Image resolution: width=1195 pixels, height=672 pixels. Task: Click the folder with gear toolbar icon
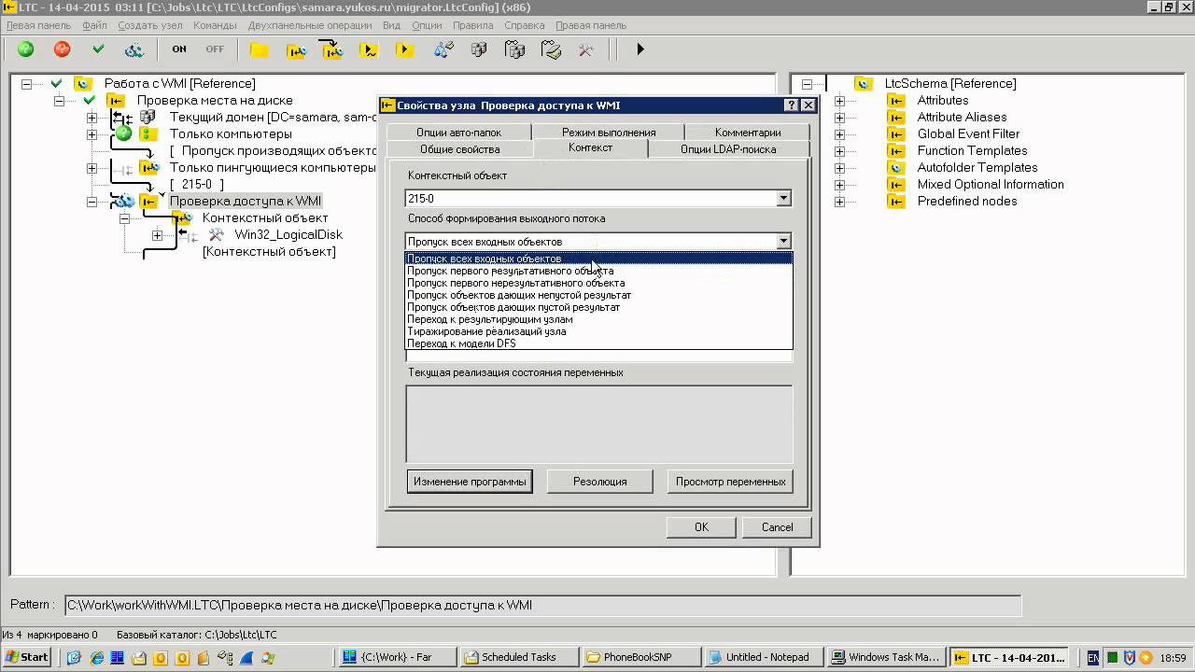[296, 49]
